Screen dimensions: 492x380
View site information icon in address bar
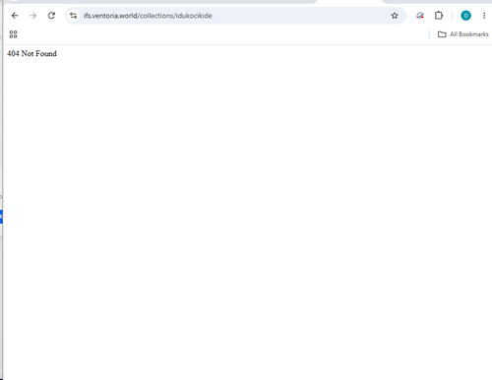click(74, 16)
